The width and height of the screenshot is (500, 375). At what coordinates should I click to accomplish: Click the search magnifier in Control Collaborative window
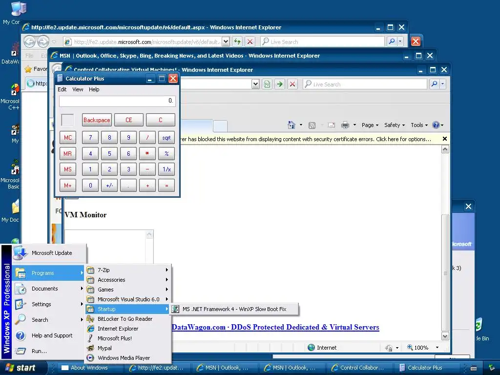pyautogui.click(x=434, y=84)
